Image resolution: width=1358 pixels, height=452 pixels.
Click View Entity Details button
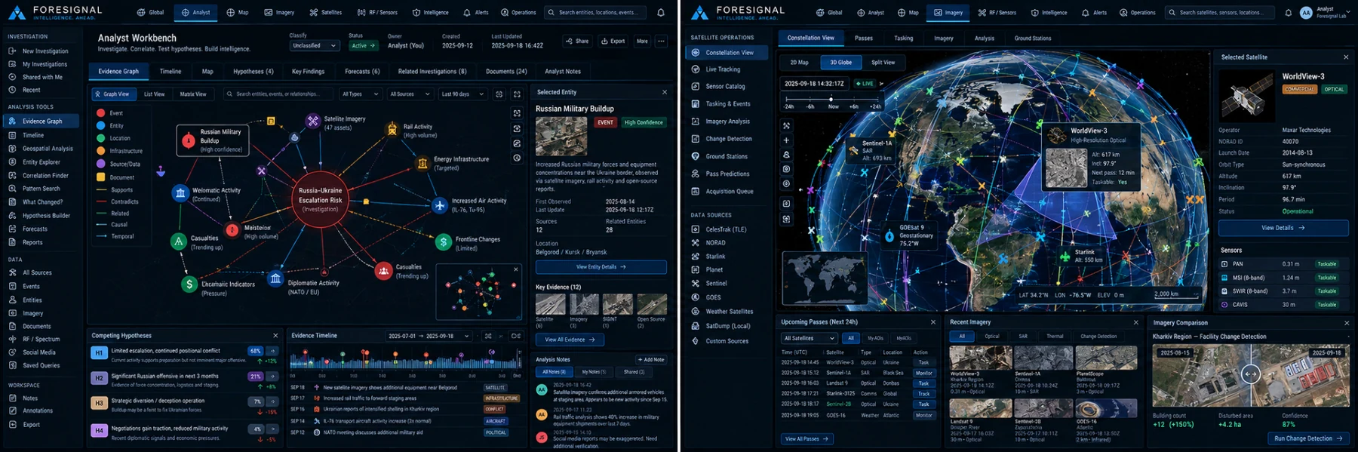point(601,267)
